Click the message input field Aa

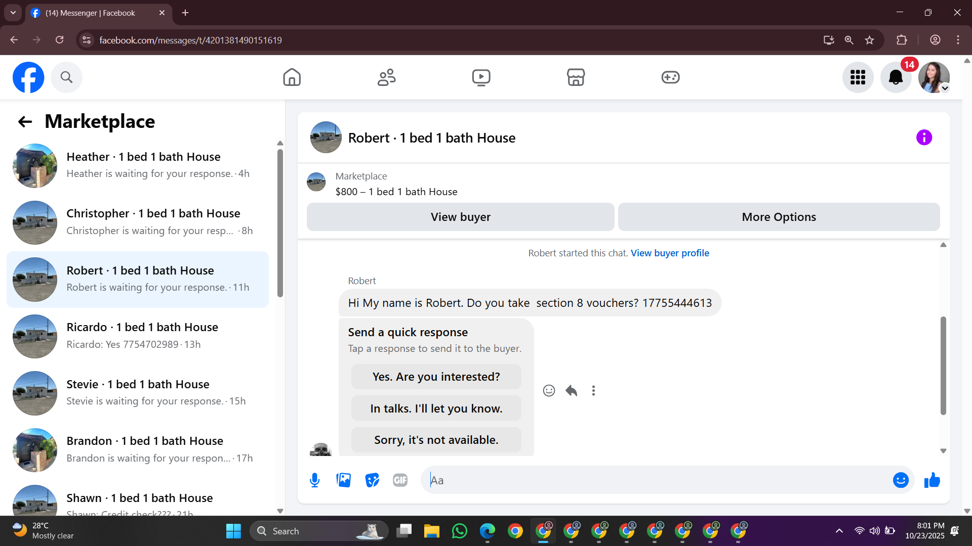click(658, 480)
